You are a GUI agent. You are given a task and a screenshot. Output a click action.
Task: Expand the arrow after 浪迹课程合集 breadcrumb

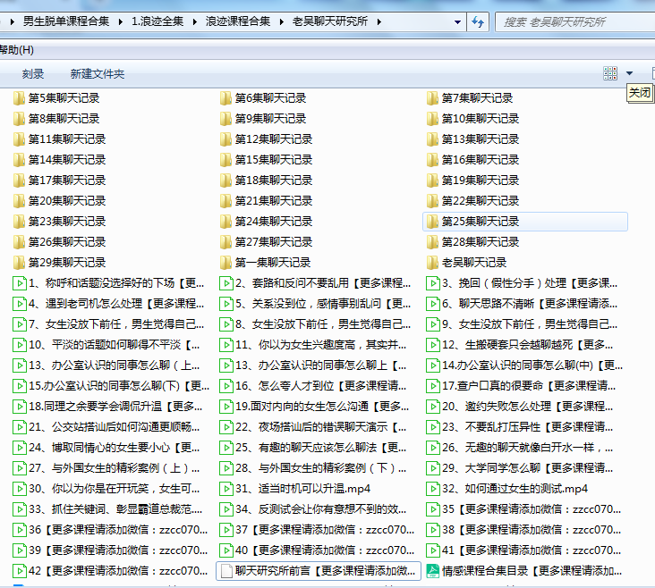(282, 21)
